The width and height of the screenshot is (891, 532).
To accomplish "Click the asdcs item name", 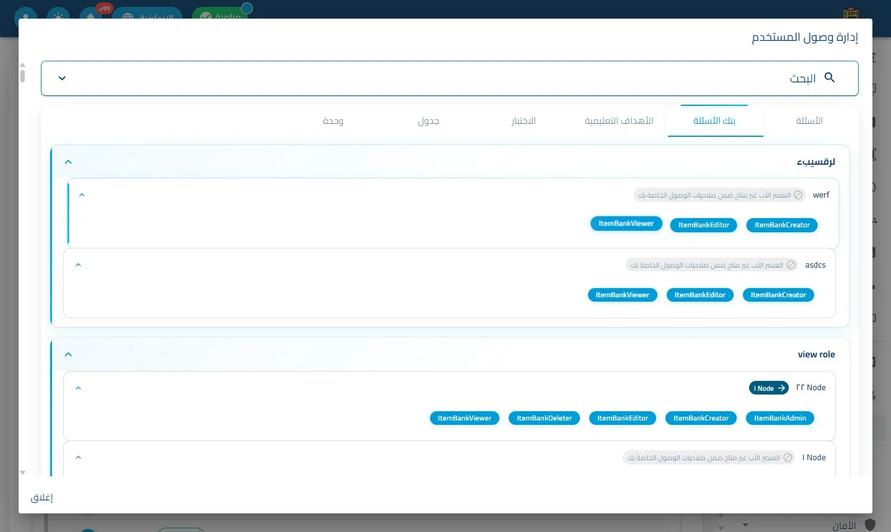I will pyautogui.click(x=815, y=265).
